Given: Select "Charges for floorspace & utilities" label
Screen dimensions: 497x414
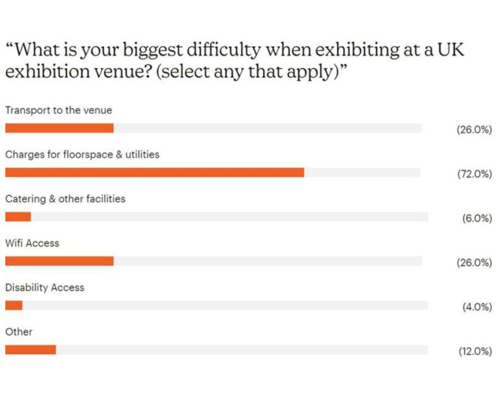Looking at the screenshot, I should [x=82, y=155].
